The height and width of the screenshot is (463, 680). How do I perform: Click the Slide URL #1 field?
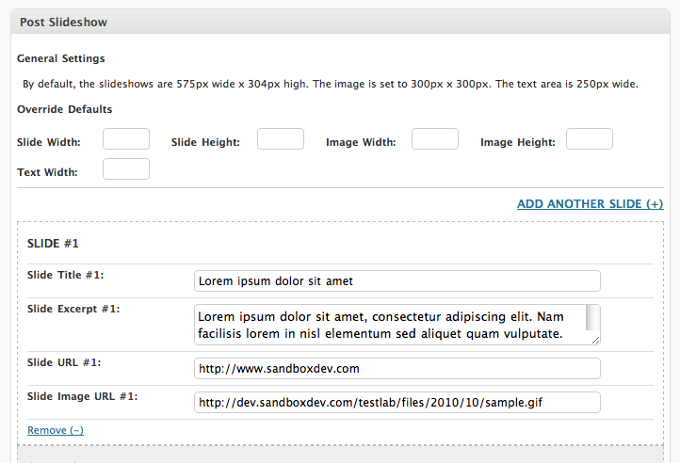pos(397,369)
